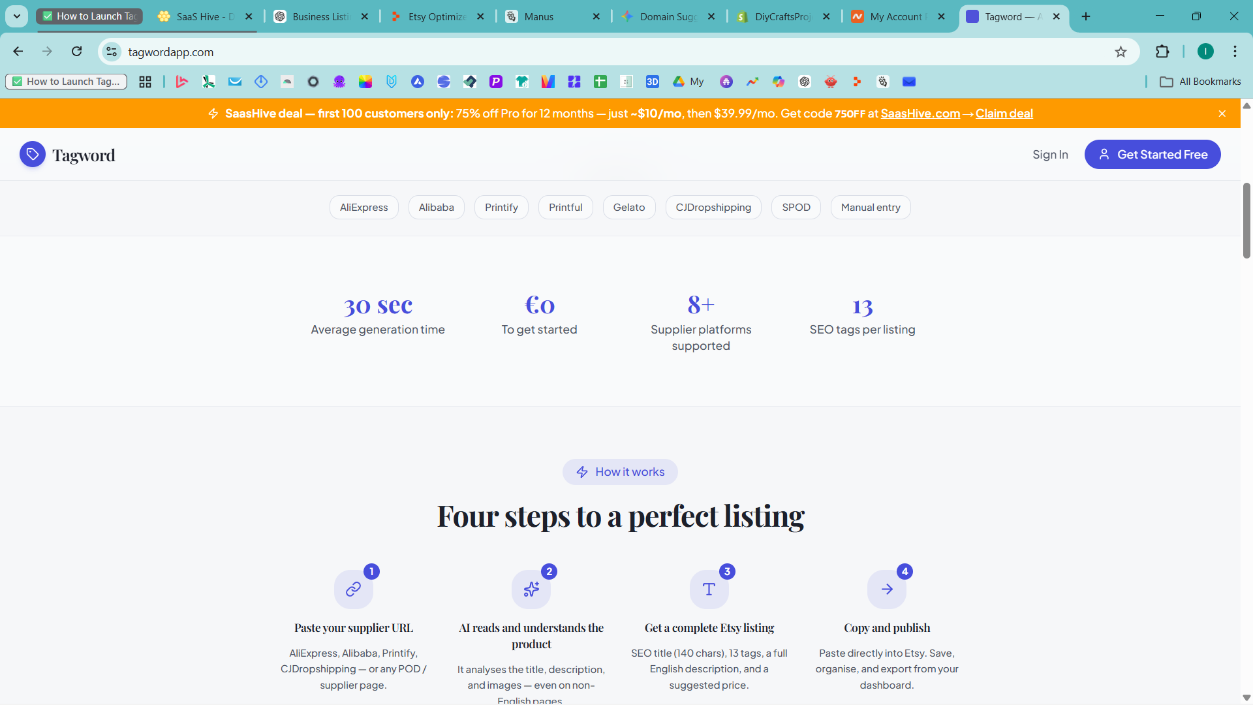Viewport: 1253px width, 705px height.
Task: Switch to the 'How to Launch Tag' tab
Action: tap(89, 16)
